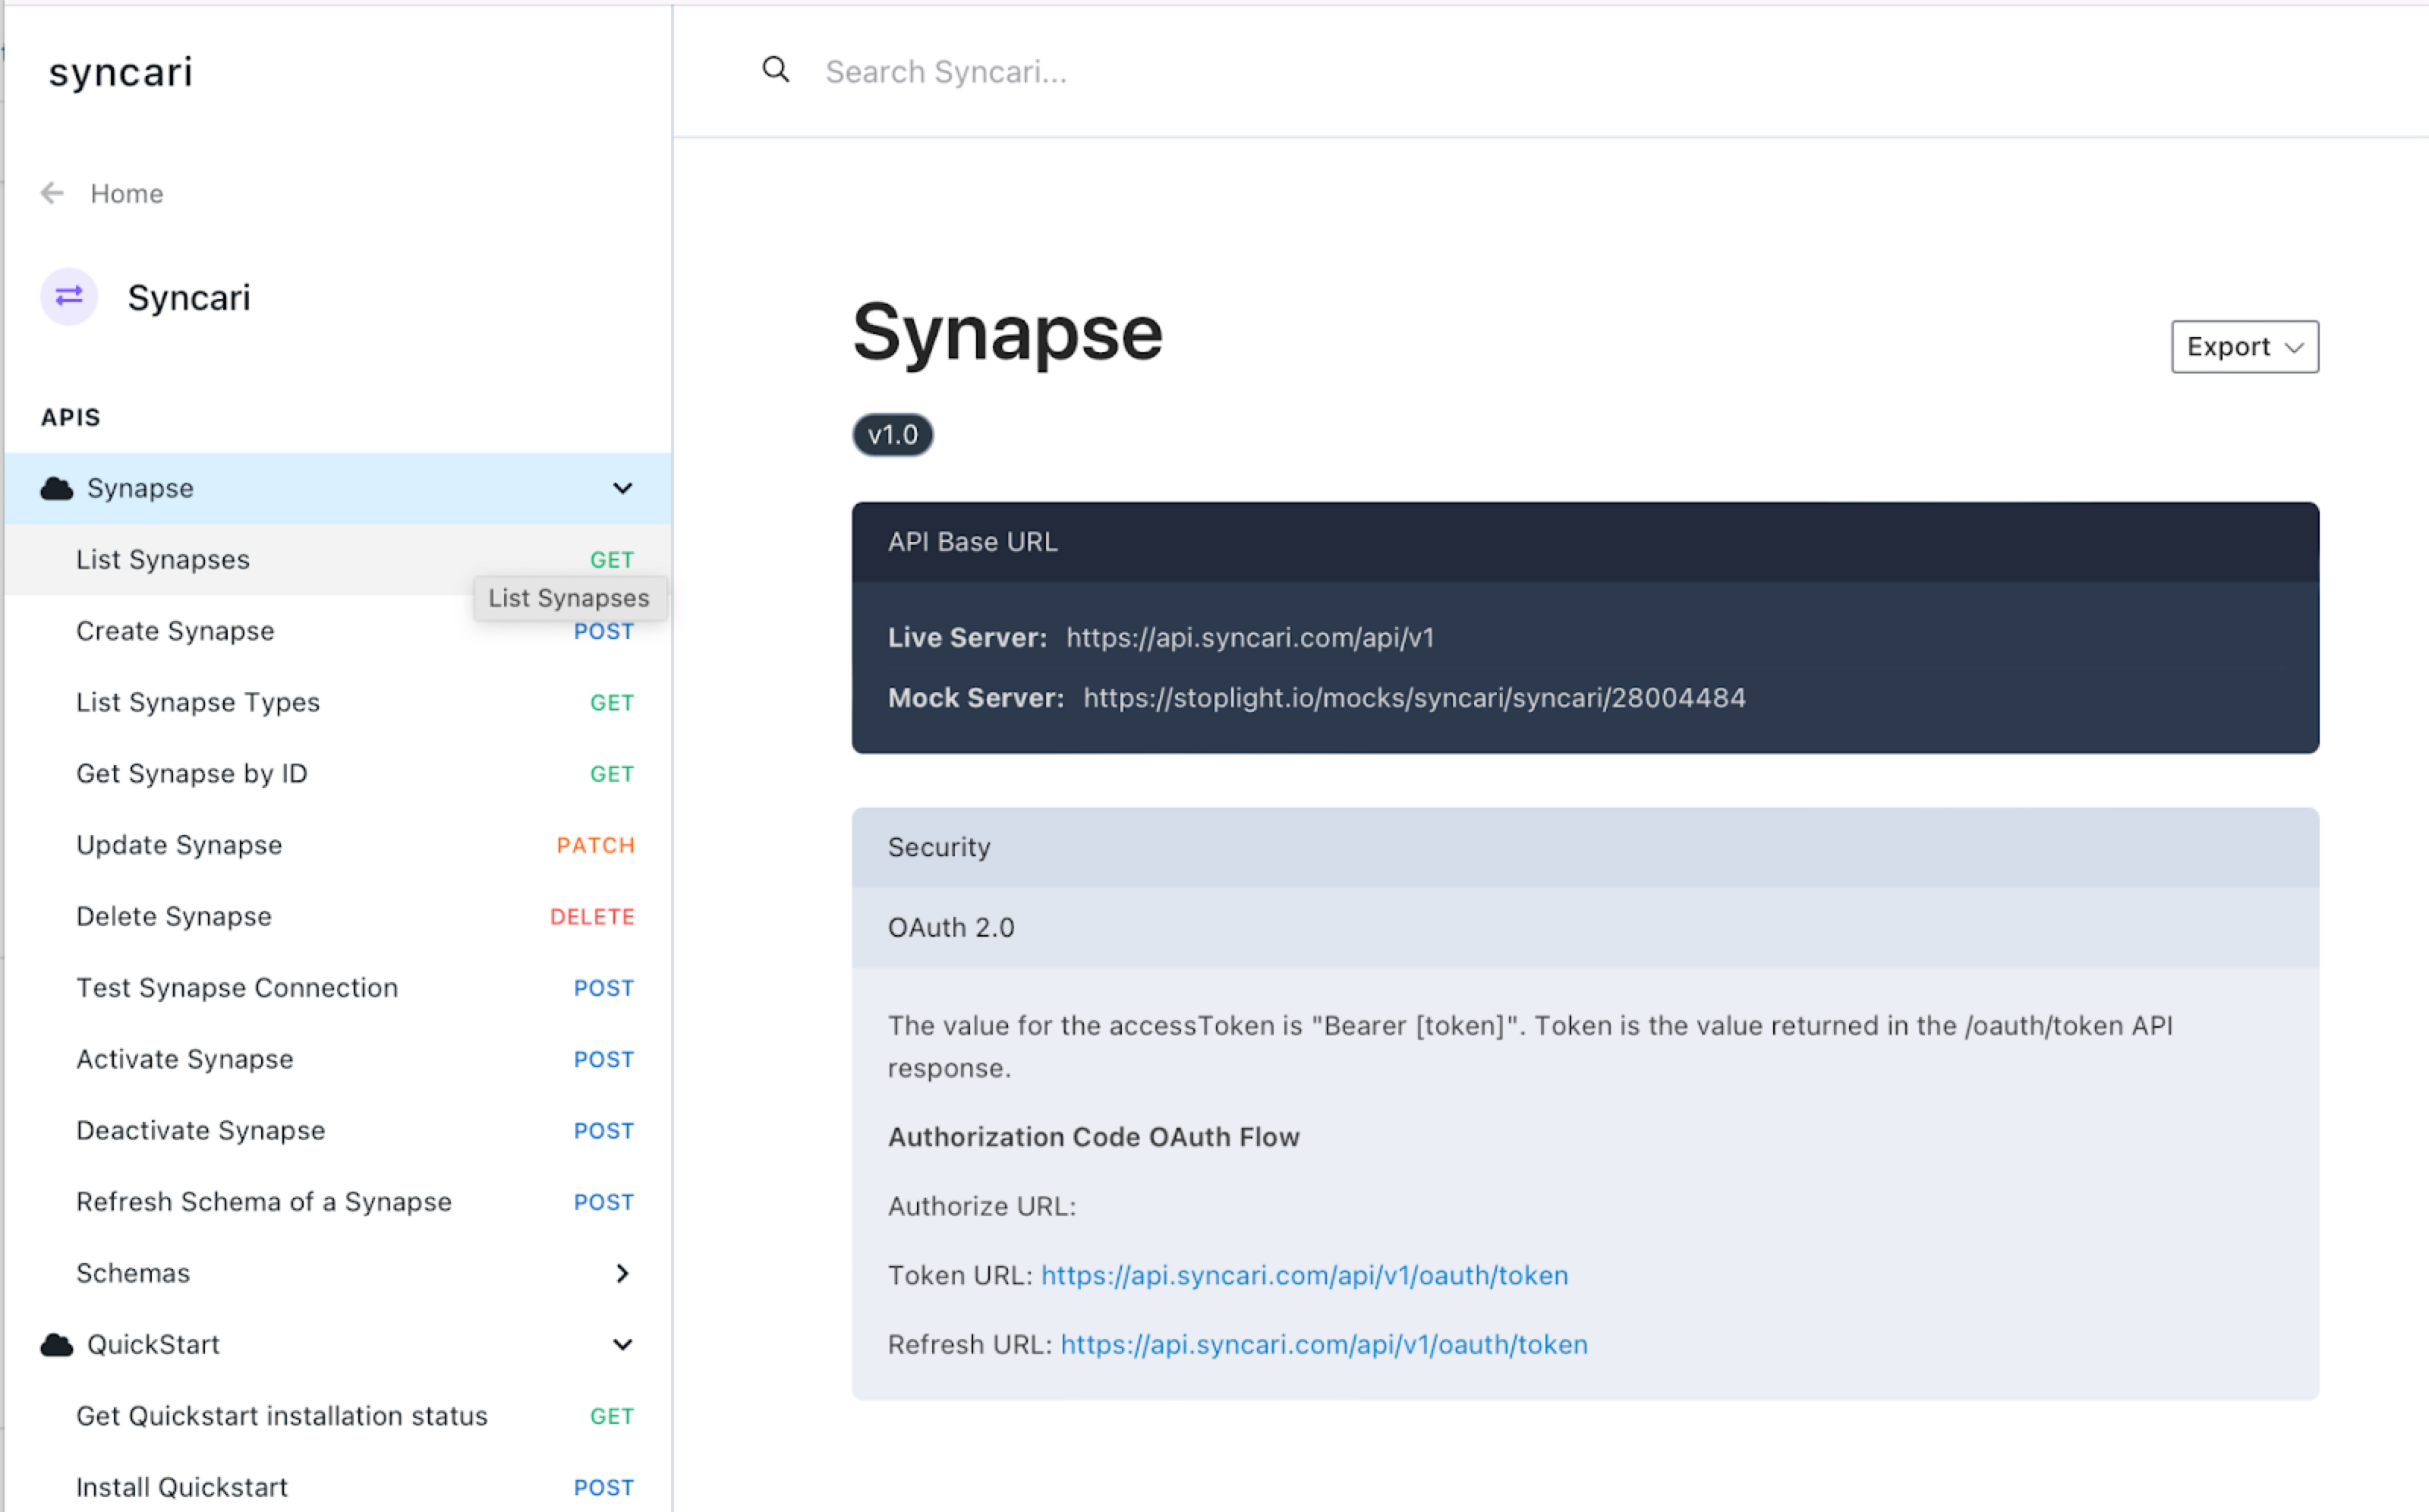The width and height of the screenshot is (2429, 1512).
Task: Select List Synapses endpoint
Action: (338, 560)
